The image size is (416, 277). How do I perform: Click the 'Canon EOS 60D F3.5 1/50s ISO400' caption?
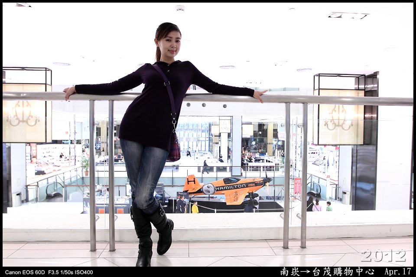tap(49, 272)
